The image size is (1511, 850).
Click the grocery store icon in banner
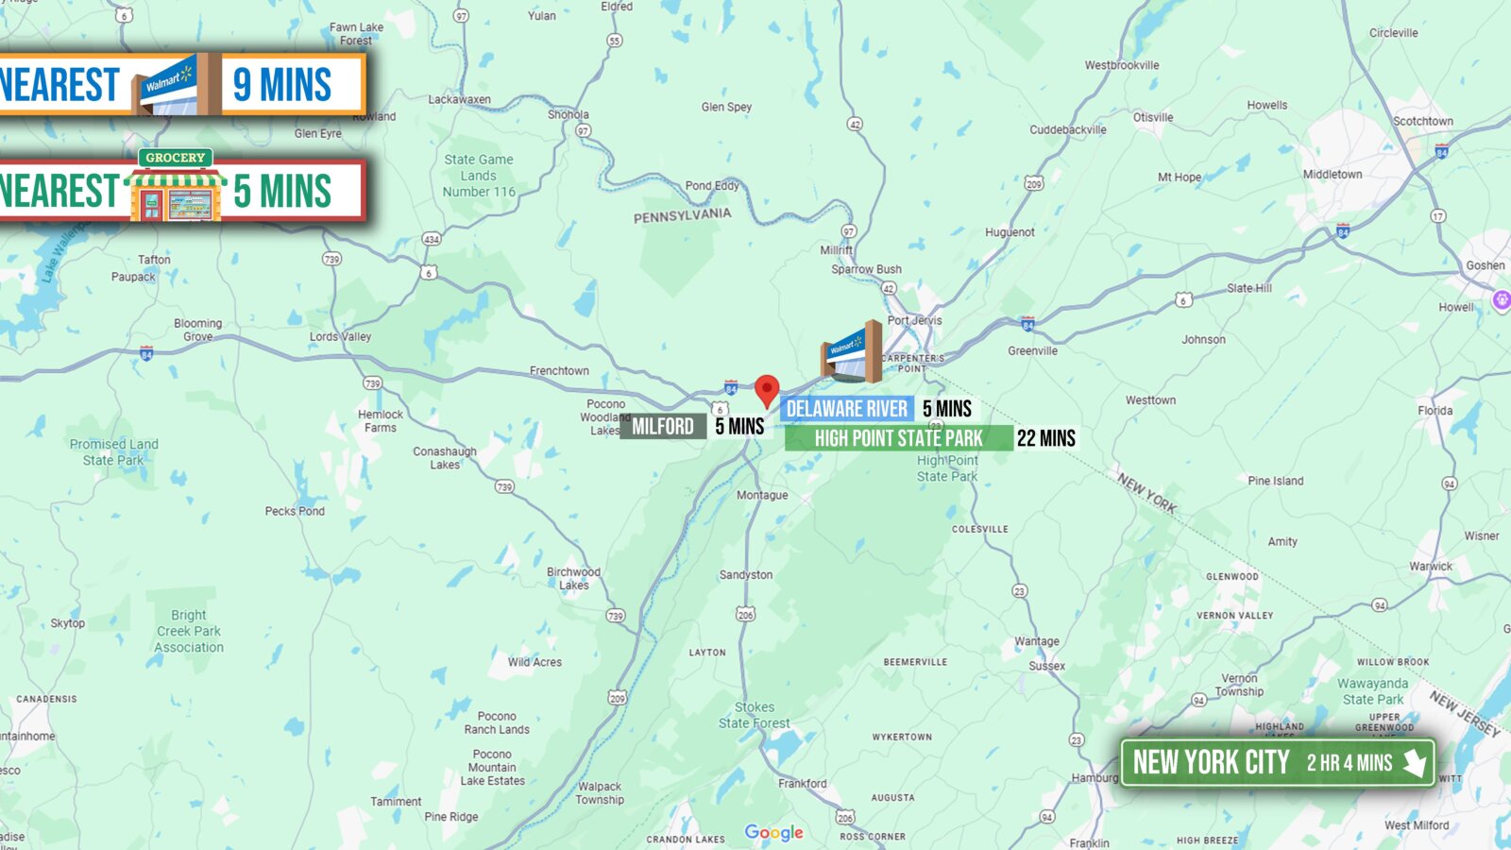(176, 186)
